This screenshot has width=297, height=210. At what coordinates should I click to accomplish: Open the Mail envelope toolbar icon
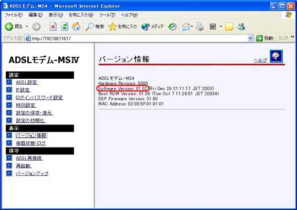pyautogui.click(x=186, y=27)
